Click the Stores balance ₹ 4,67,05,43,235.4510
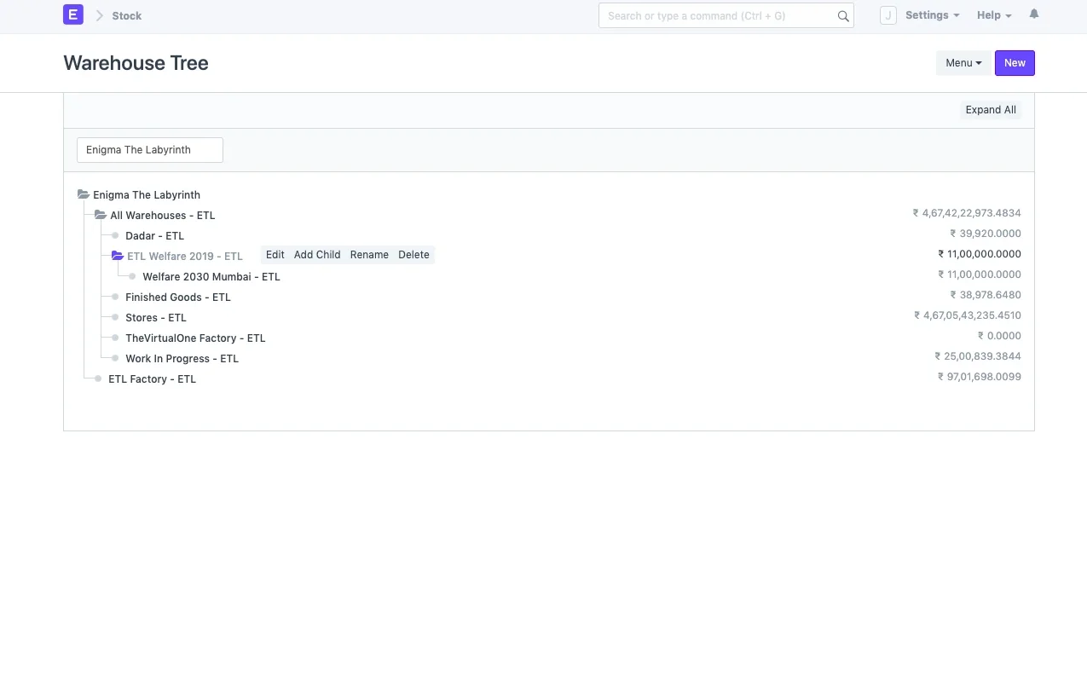Image resolution: width=1087 pixels, height=676 pixels. click(968, 315)
